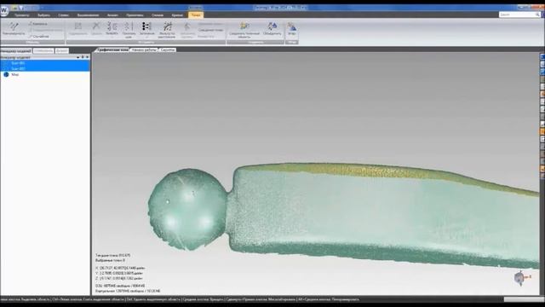Switch to the Выбрать ribbon tab
Image resolution: width=545 pixels, height=307 pixels.
point(43,15)
